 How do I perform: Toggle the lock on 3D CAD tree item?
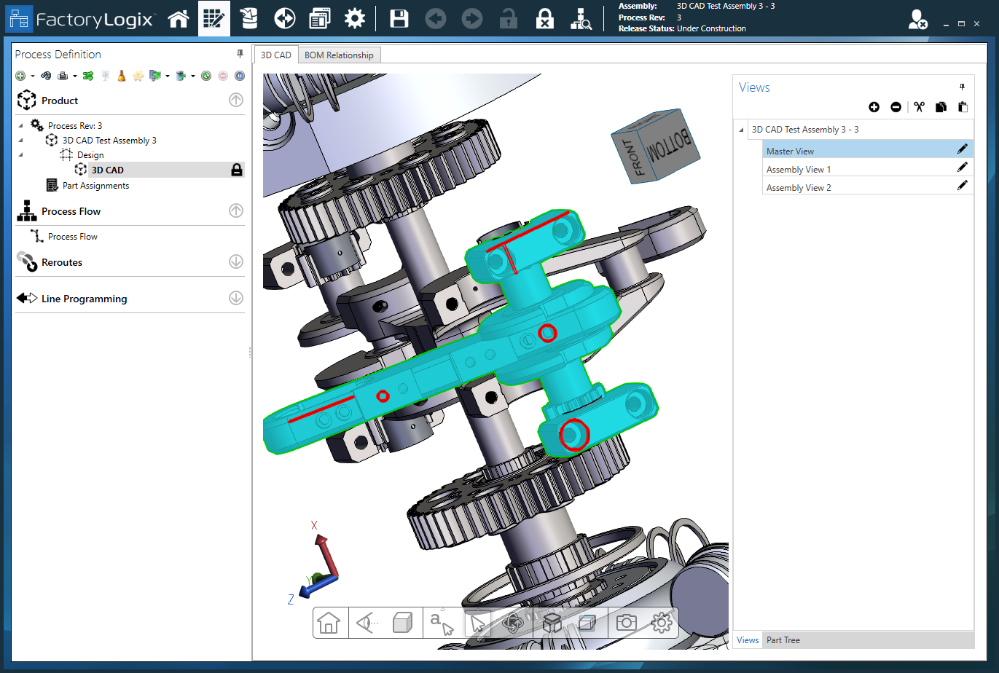tap(236, 170)
